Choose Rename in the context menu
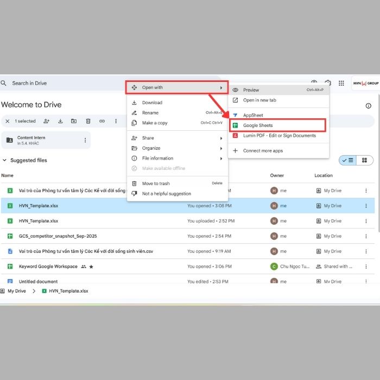 point(177,113)
